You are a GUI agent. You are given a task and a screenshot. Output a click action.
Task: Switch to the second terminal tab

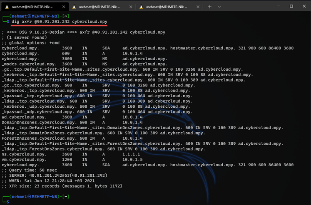pyautogui.click(x=101, y=7)
